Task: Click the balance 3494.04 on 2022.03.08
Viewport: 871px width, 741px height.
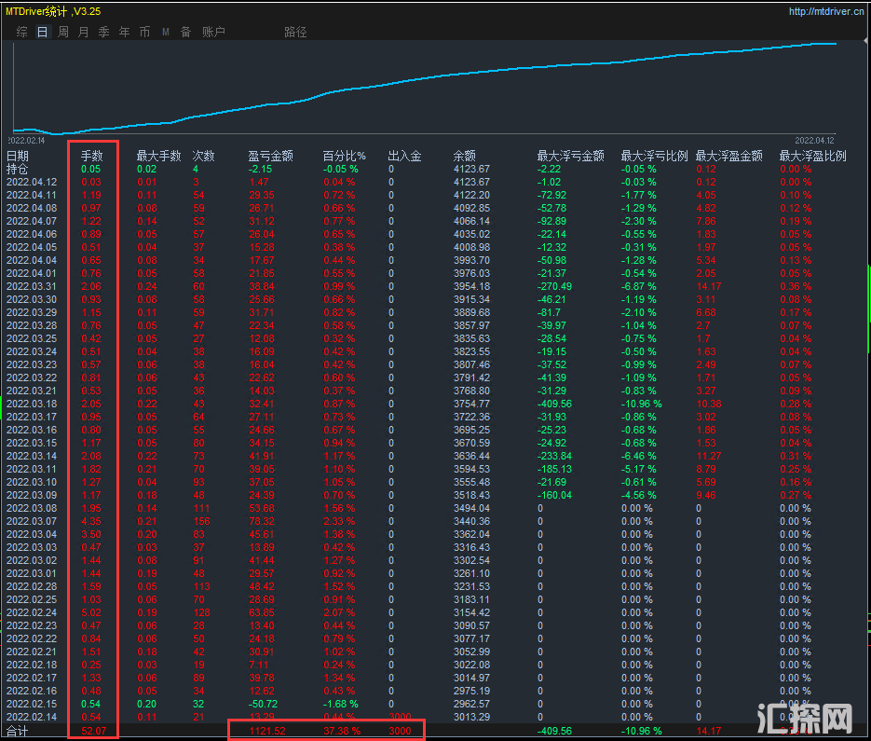Action: pos(471,508)
